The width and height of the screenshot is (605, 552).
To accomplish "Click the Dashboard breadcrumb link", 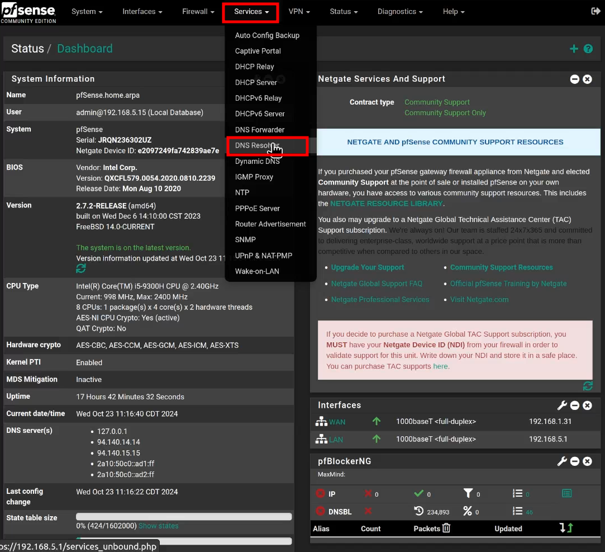I will pos(85,49).
